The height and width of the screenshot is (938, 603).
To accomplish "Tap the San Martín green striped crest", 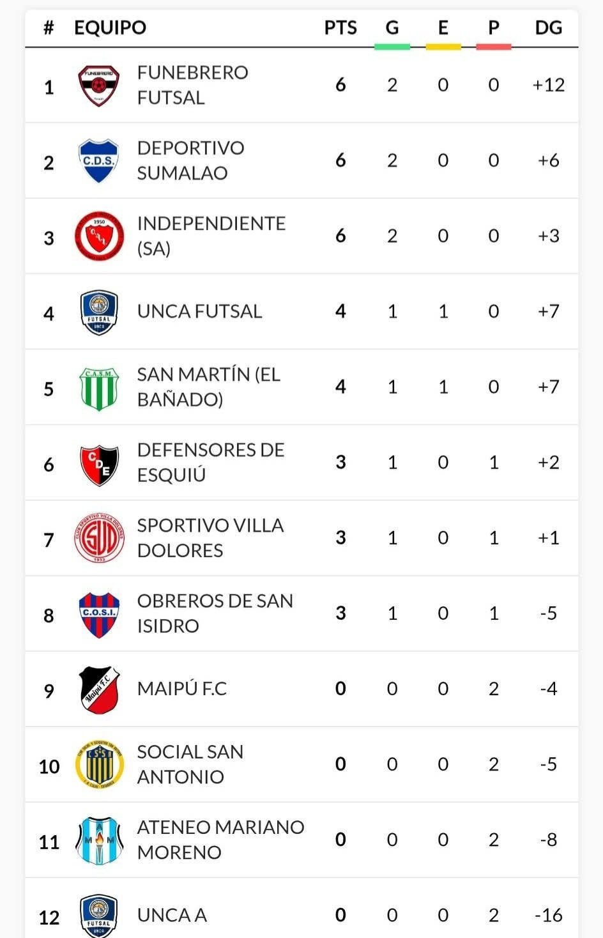I will (x=99, y=388).
